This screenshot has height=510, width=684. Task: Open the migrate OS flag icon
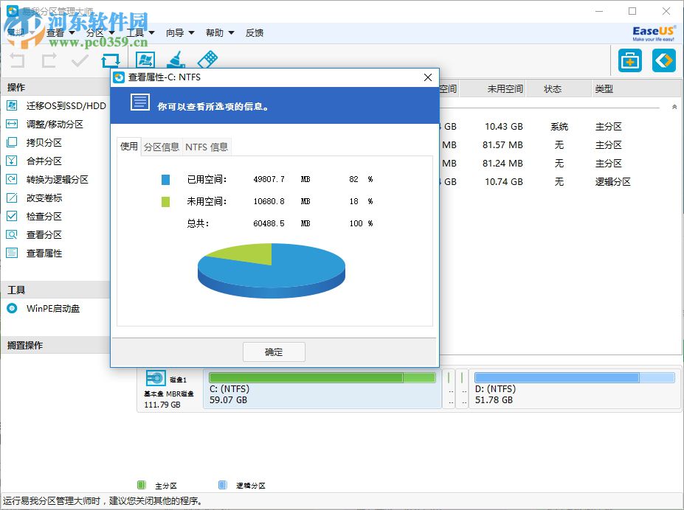pos(145,60)
